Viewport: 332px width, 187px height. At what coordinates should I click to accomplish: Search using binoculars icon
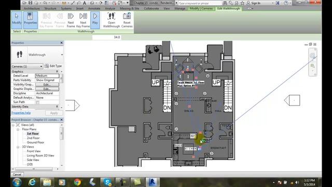225,3
